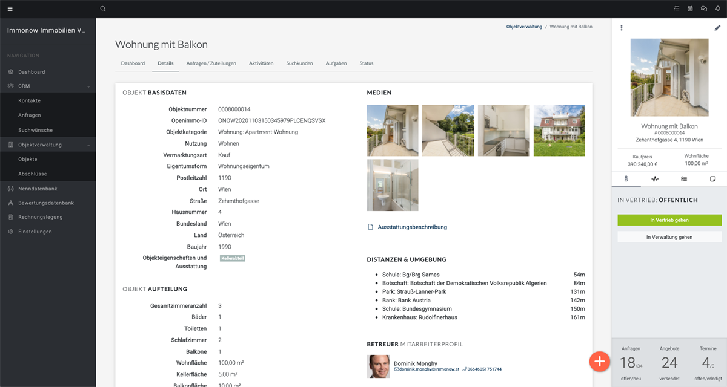The image size is (727, 387).
Task: Open the second balcony railing thumbnail
Action: point(448,131)
